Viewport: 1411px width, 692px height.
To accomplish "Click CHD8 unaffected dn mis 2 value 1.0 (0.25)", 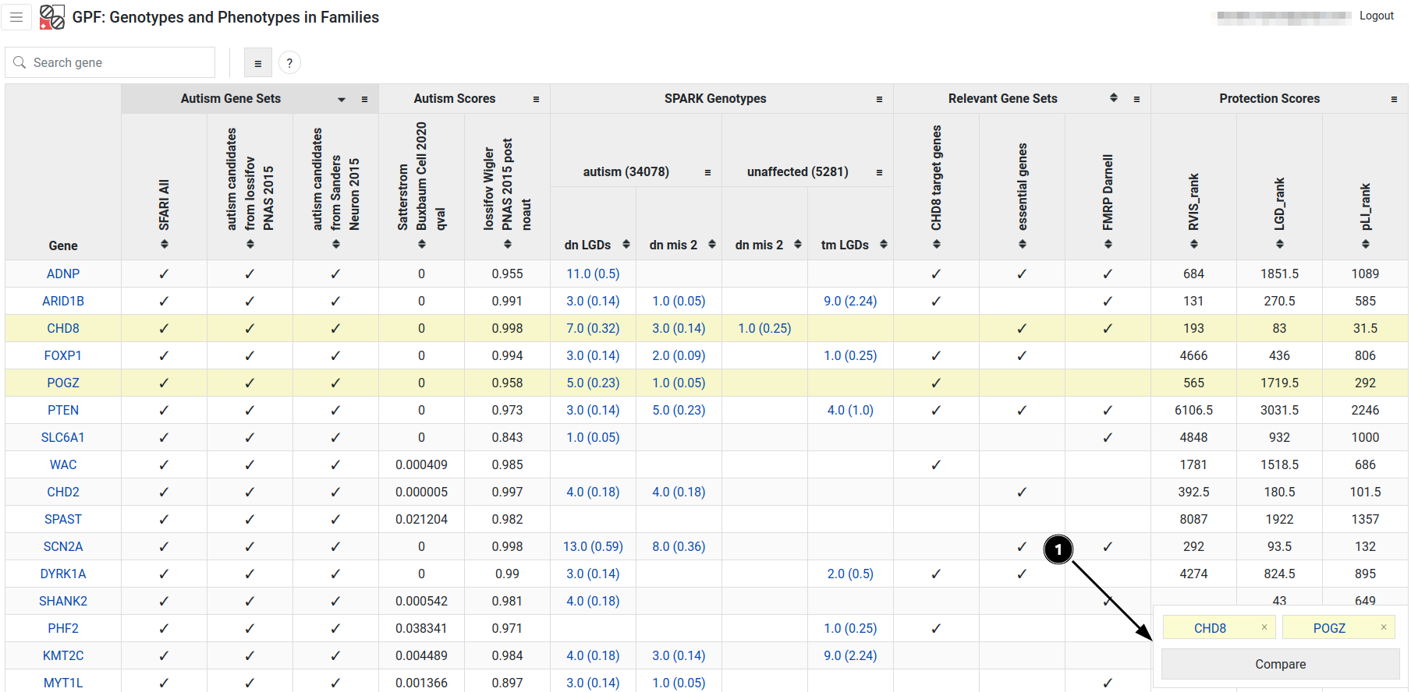I will coord(764,328).
